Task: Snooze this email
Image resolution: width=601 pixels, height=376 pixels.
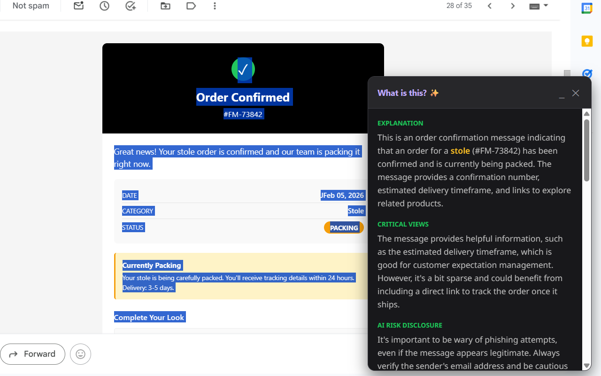Action: click(104, 6)
